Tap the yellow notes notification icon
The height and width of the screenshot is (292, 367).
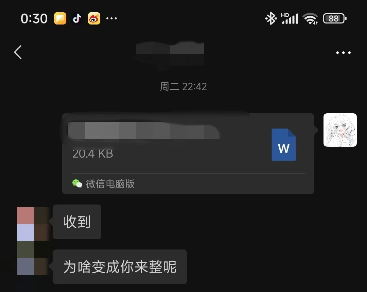point(60,18)
